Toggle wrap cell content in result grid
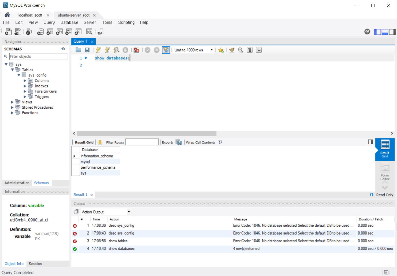397x276 pixels. (220, 142)
